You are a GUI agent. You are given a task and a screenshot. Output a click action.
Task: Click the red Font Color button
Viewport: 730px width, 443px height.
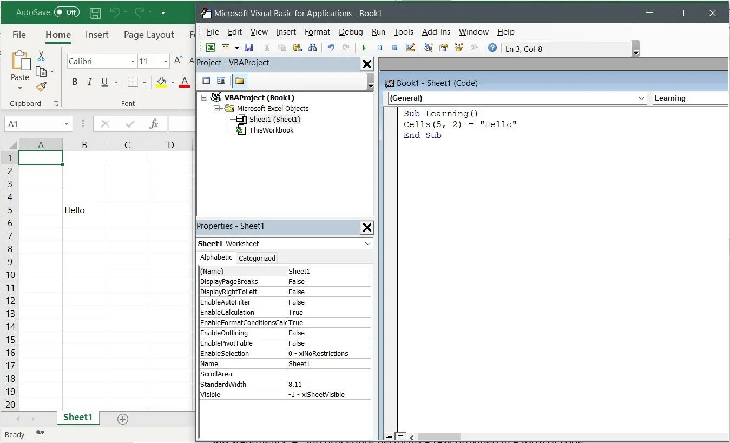[185, 82]
